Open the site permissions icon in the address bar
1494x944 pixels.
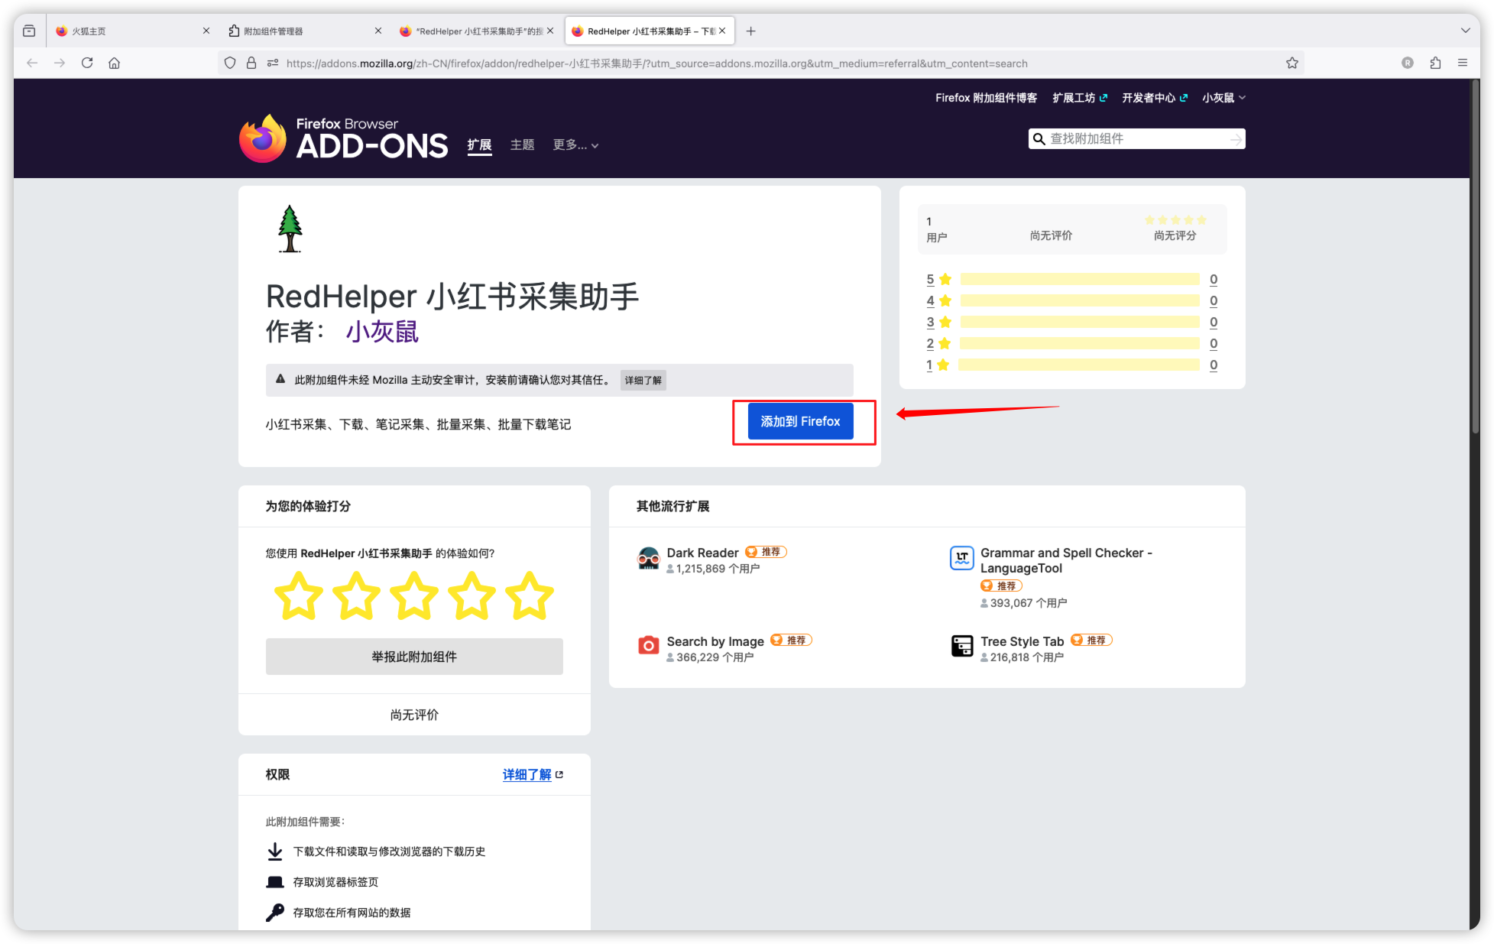[273, 63]
